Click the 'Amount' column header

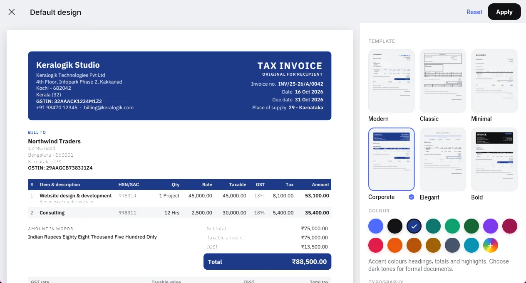point(320,185)
